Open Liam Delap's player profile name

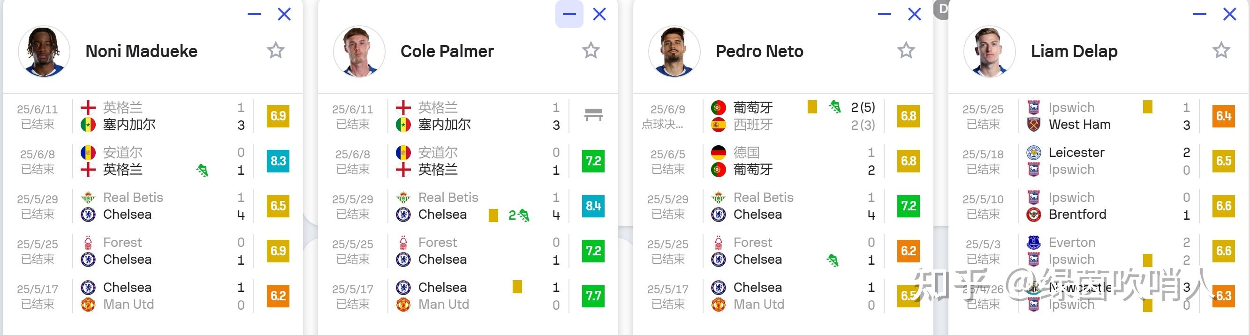click(x=1074, y=52)
